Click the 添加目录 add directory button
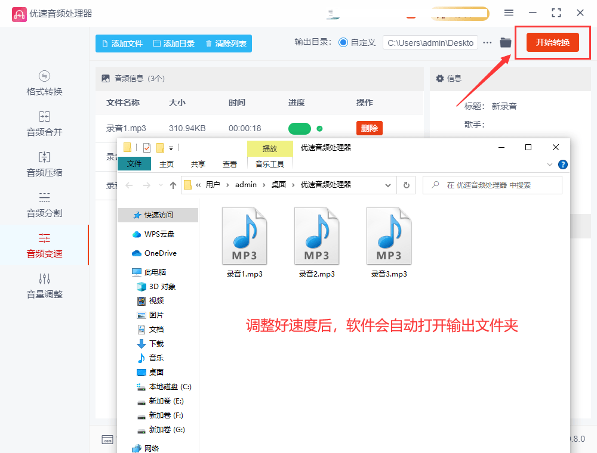The height and width of the screenshot is (453, 597). 174,44
